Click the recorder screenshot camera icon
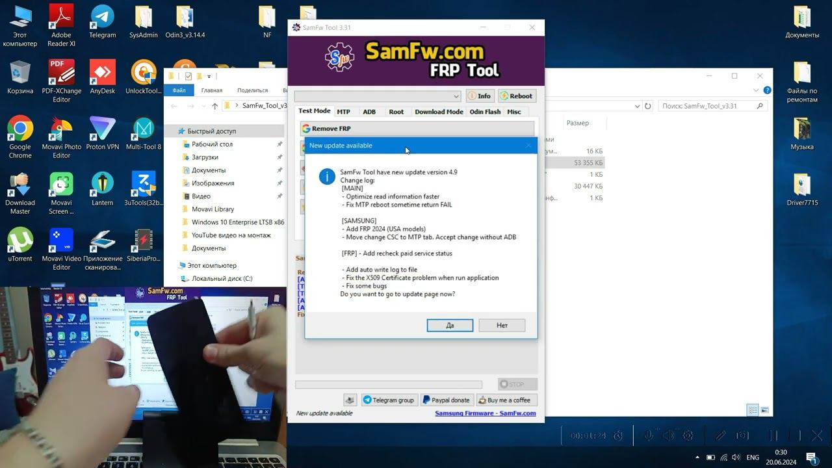 (x=742, y=435)
